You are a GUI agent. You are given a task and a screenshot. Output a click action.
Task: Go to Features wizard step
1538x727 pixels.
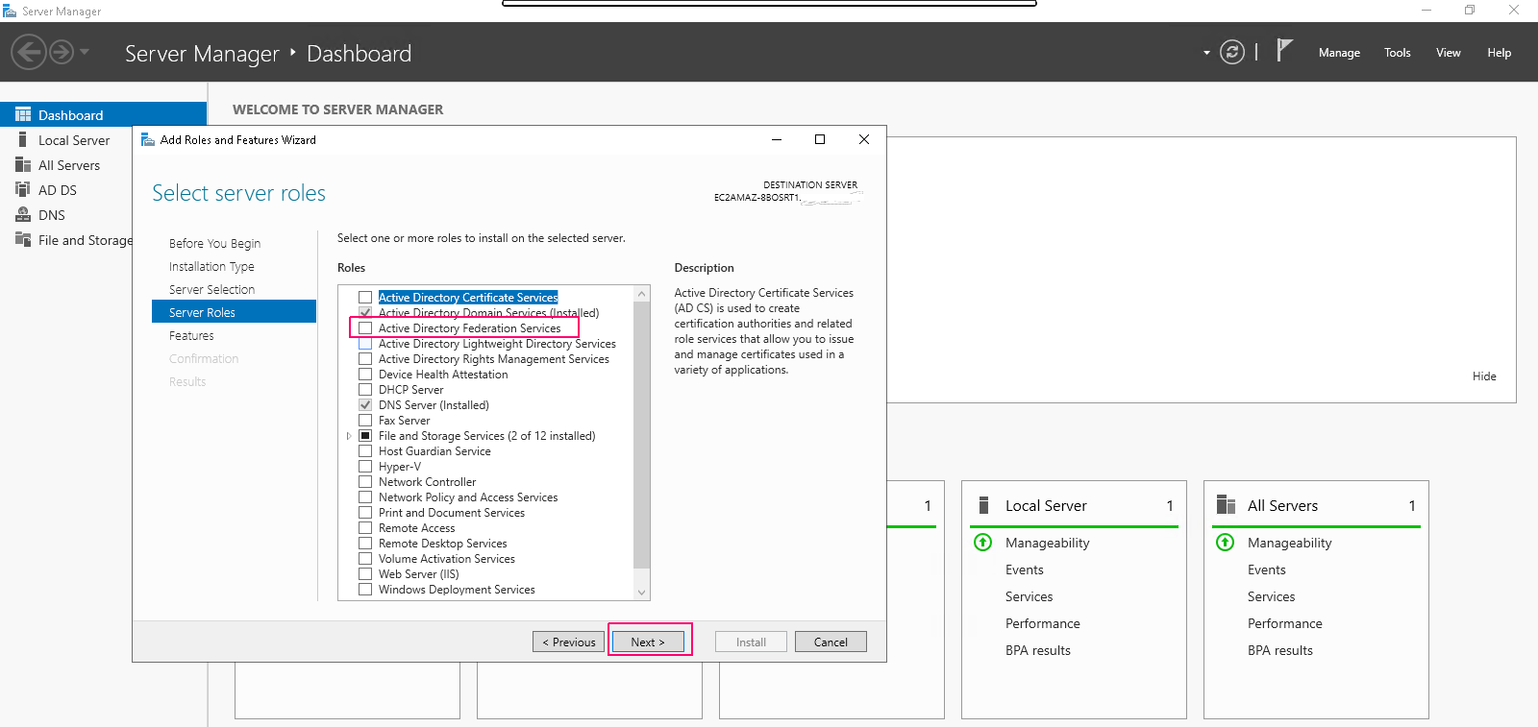pyautogui.click(x=191, y=336)
